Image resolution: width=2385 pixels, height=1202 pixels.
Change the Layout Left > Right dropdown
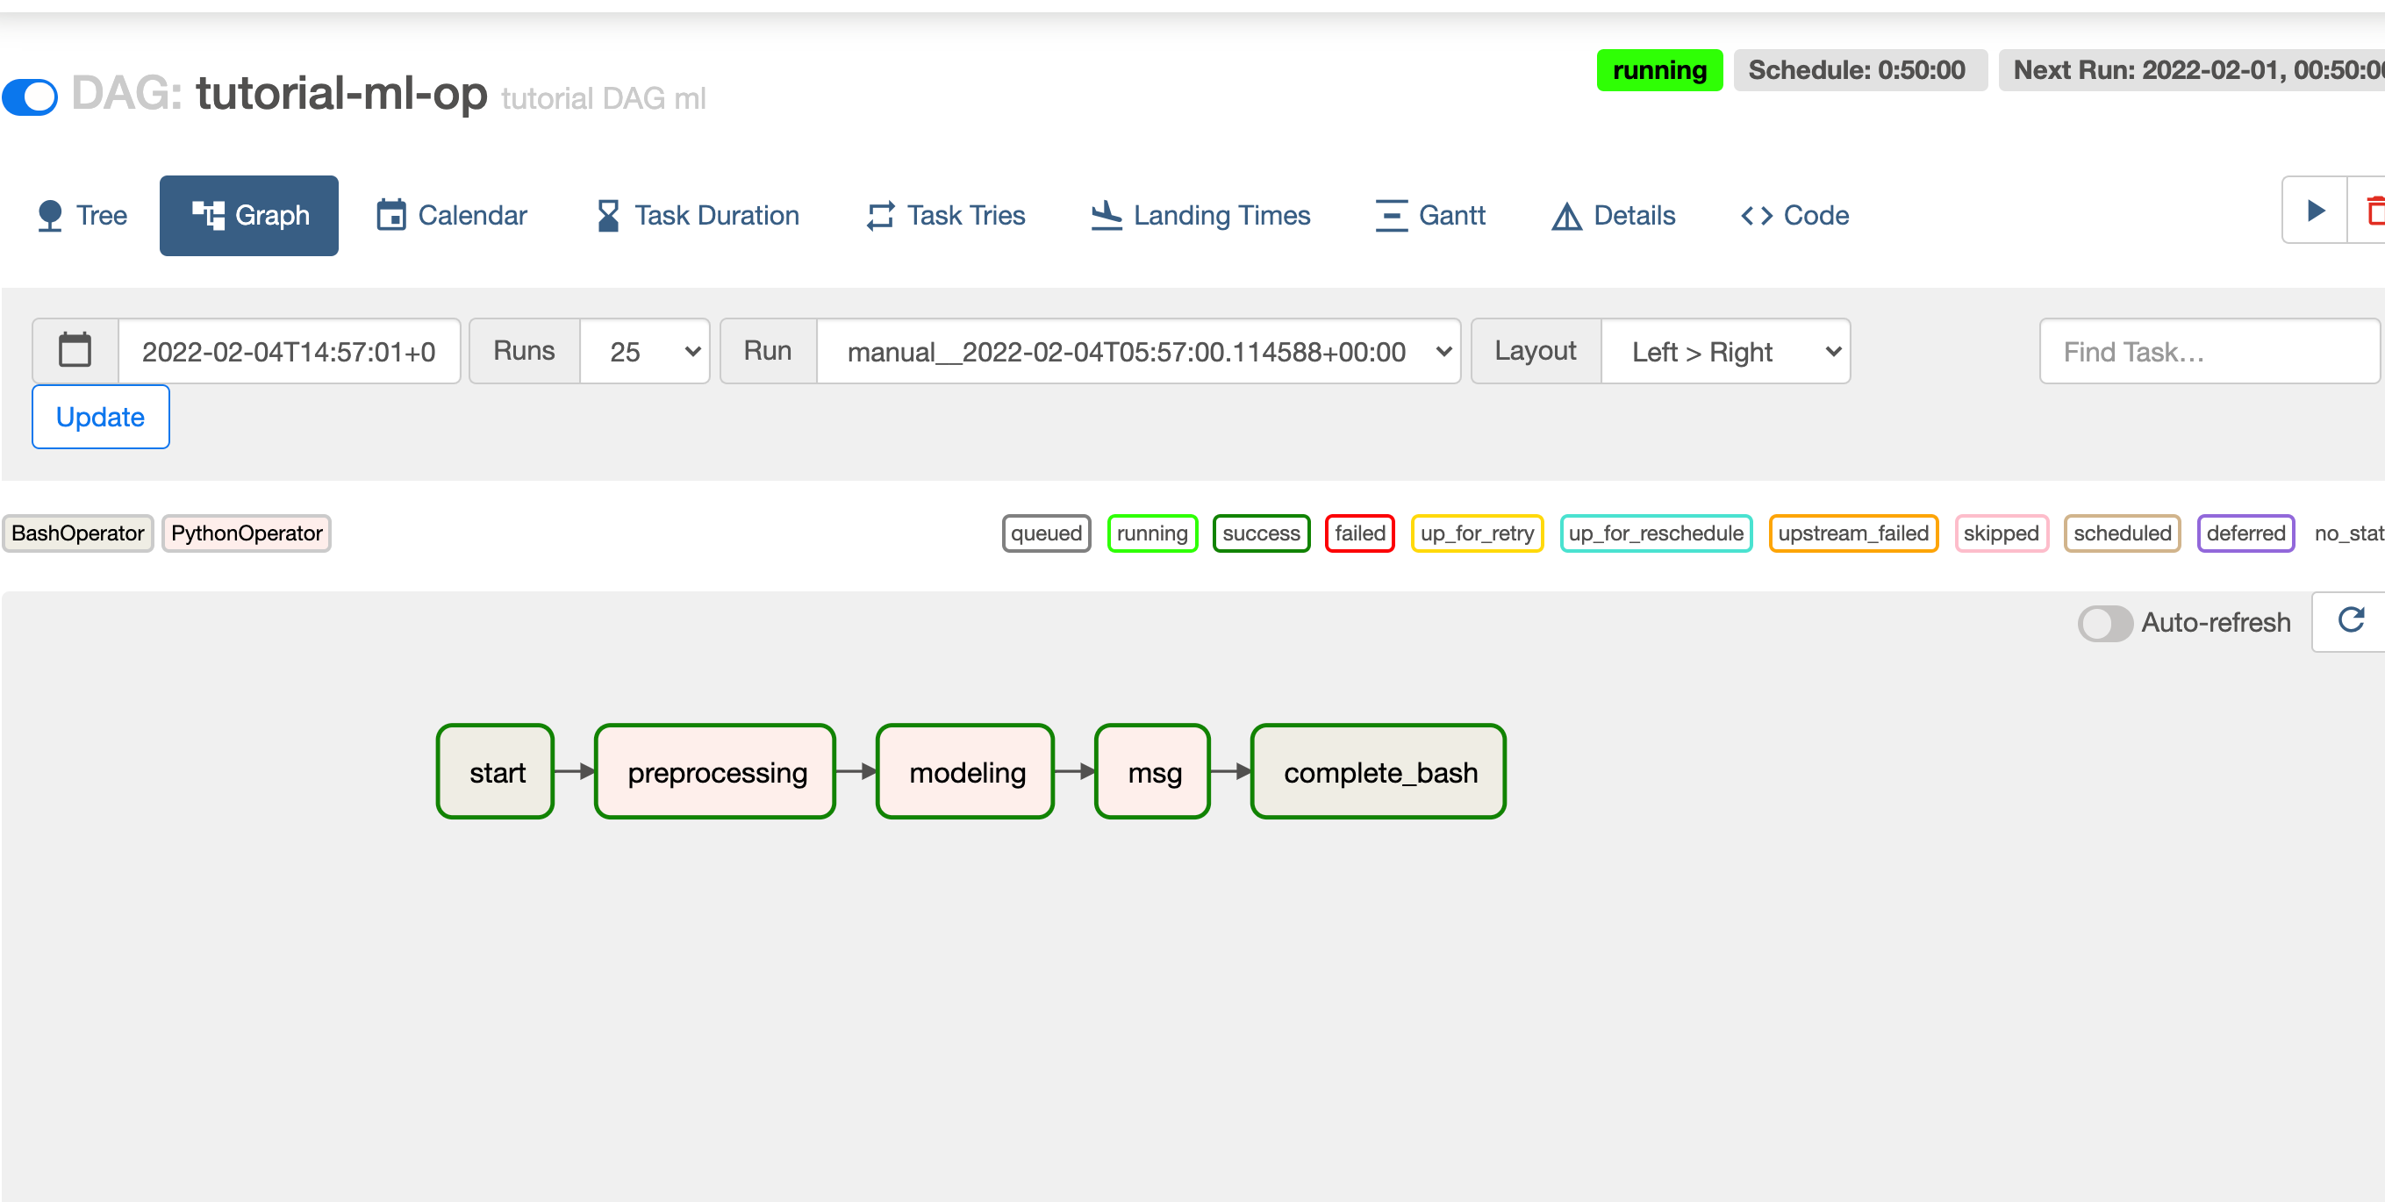click(1725, 352)
